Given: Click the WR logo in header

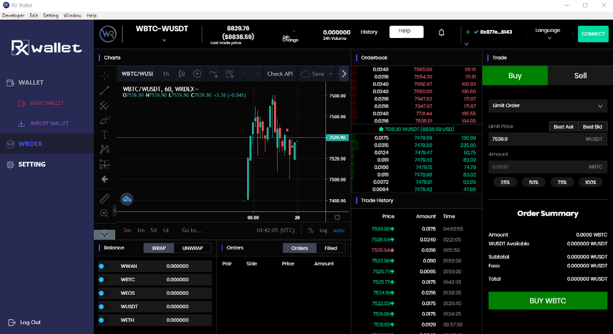Looking at the screenshot, I should coord(108,34).
